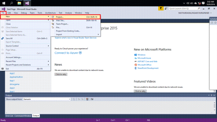Open SharePoint Development link

click(148, 68)
